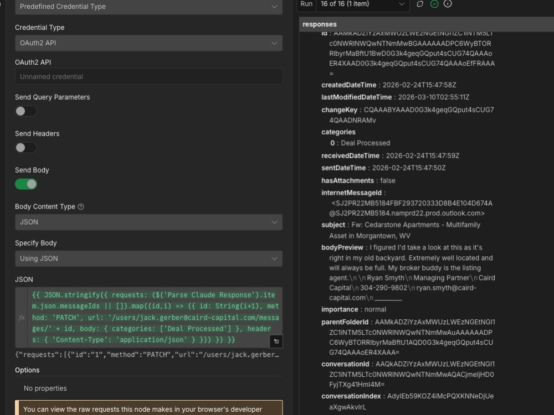This screenshot has width=554, height=415.
Task: Click the parentFolderId key
Action: [x=345, y=322]
